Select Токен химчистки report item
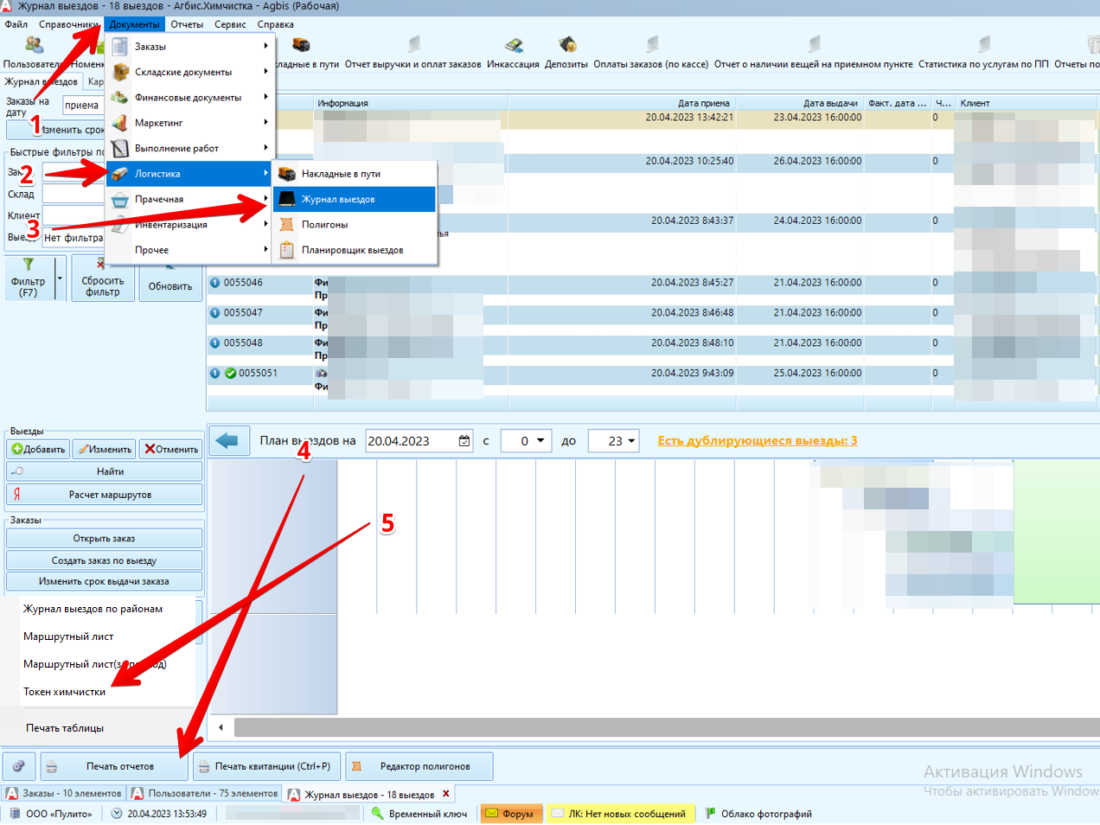1100x825 pixels. coord(65,692)
